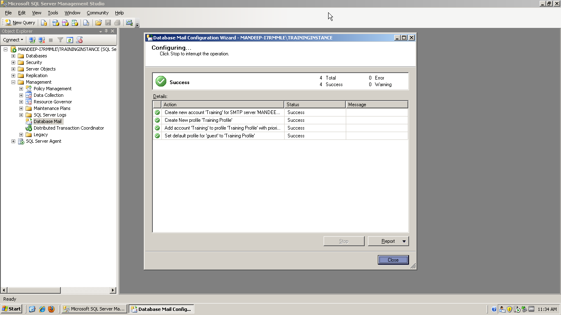Open the View menu
Viewport: 561px width, 315px height.
37,13
